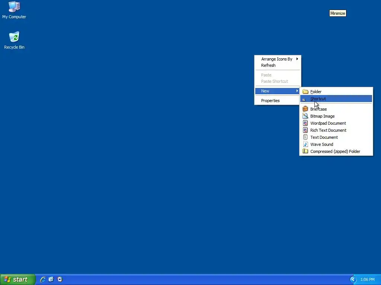
Task: Create a new Briefcase
Action: [x=336, y=109]
